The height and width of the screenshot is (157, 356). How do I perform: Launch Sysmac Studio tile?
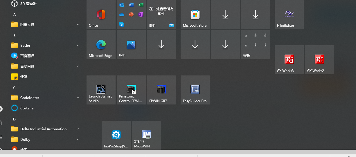pyautogui.click(x=101, y=90)
